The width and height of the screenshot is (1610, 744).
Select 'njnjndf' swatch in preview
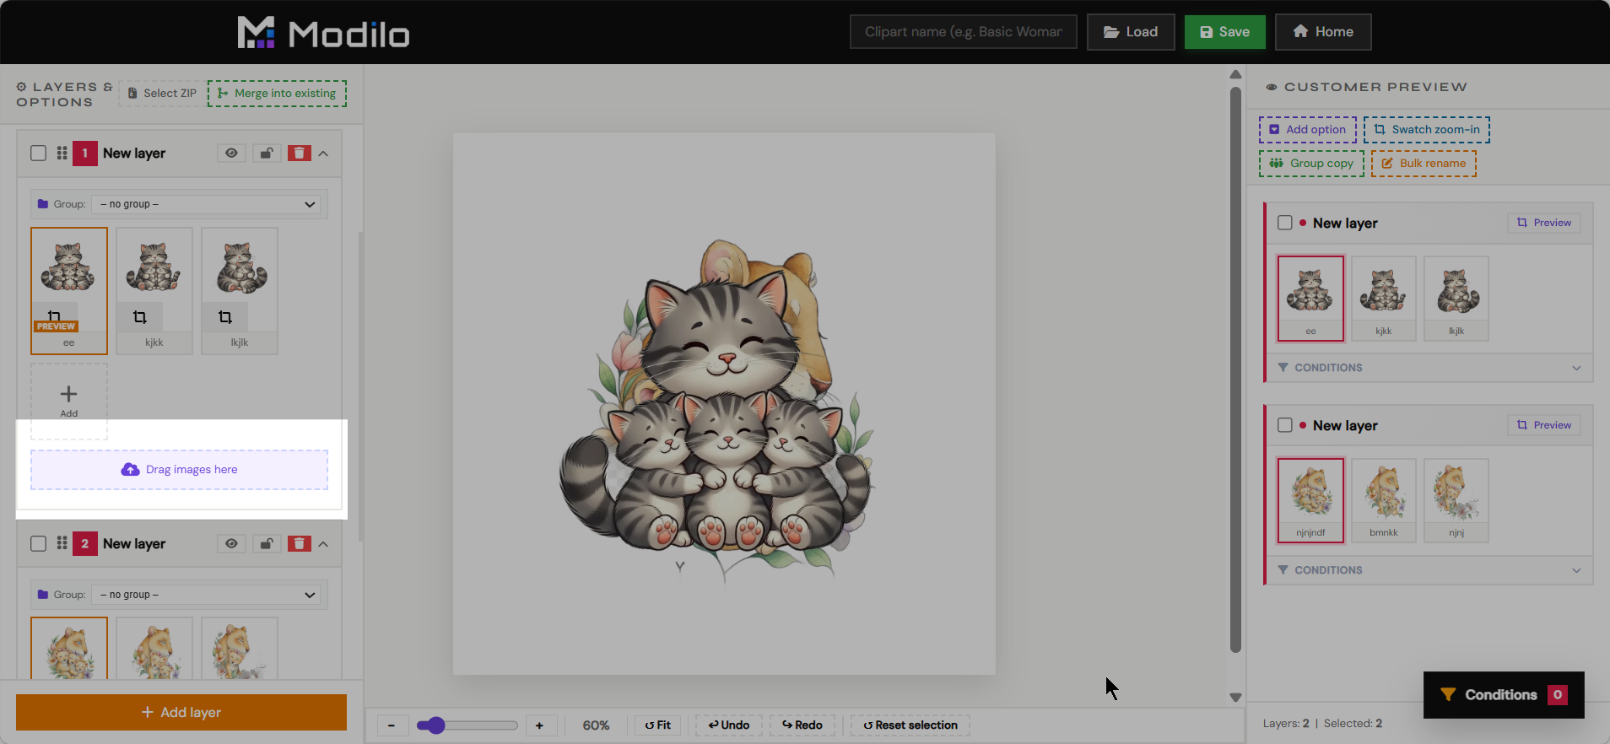(x=1310, y=500)
